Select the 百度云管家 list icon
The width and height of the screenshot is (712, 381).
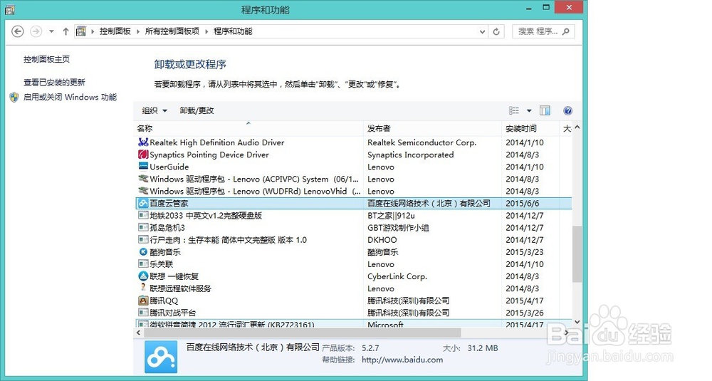(143, 204)
